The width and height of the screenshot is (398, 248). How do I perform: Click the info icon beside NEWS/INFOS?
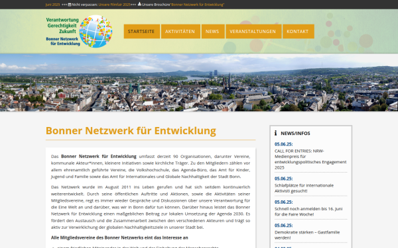pyautogui.click(x=275, y=133)
